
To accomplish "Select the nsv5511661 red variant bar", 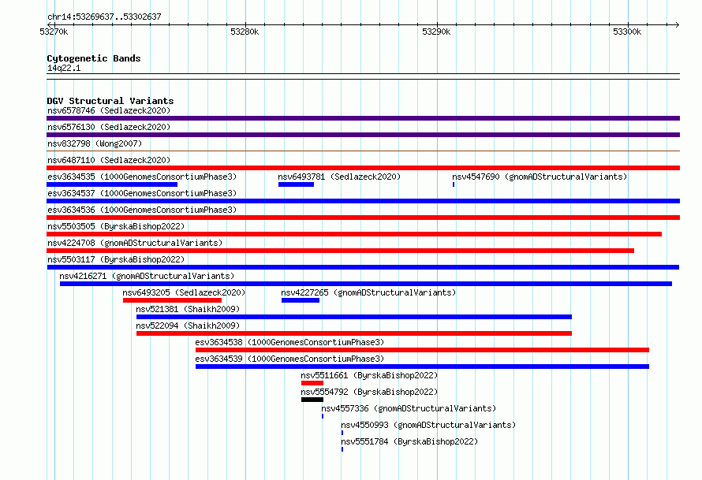I will tap(312, 383).
